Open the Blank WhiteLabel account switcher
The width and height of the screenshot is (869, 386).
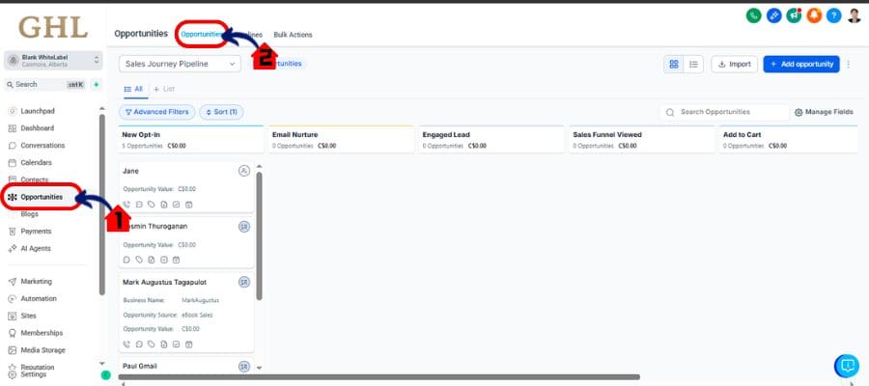click(52, 60)
